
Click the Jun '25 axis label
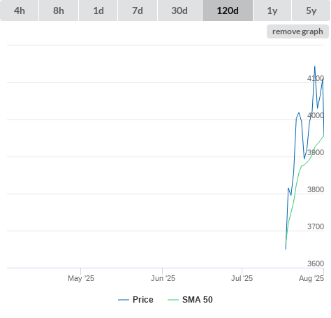coord(163,278)
